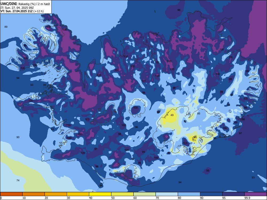Select the '49' value in the yellow patch
Screen dimensions: 267x200
tap(172, 115)
